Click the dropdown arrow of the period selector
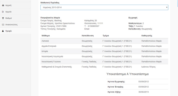Viewport: 178px width, 96px height. click(x=167, y=7)
